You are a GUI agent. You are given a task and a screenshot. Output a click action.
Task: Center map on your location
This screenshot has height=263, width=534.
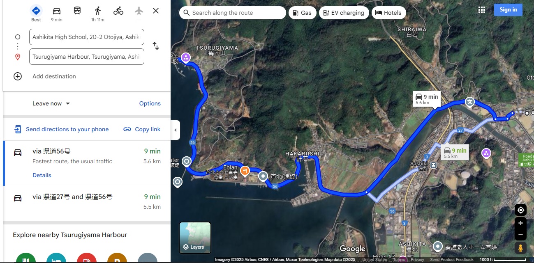click(520, 210)
